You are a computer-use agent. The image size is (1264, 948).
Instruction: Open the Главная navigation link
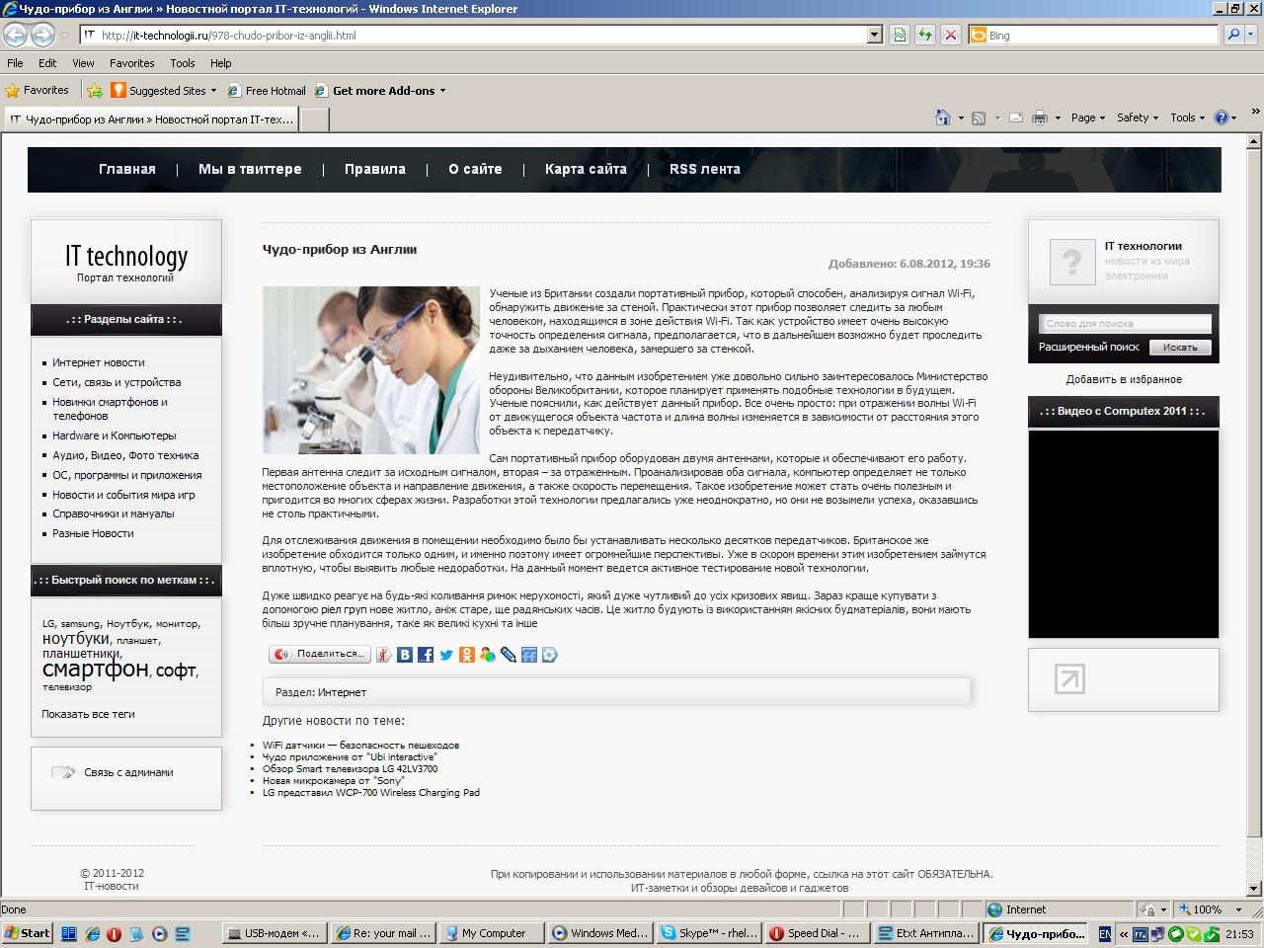127,169
